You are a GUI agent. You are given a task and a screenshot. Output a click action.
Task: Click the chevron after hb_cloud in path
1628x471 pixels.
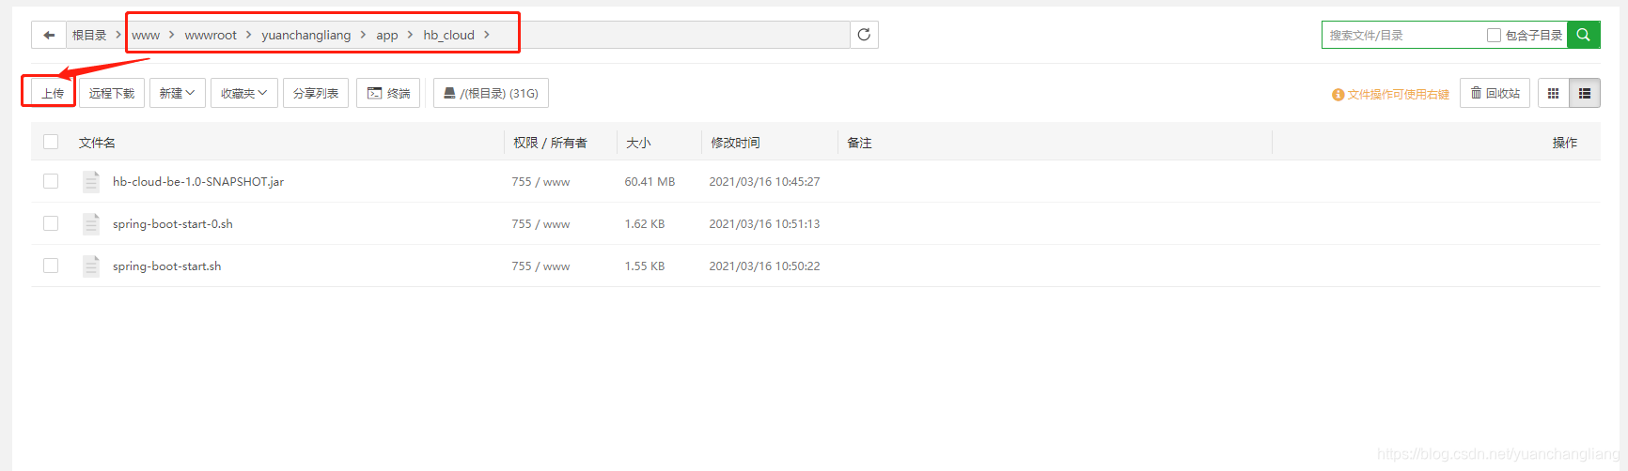coord(487,35)
